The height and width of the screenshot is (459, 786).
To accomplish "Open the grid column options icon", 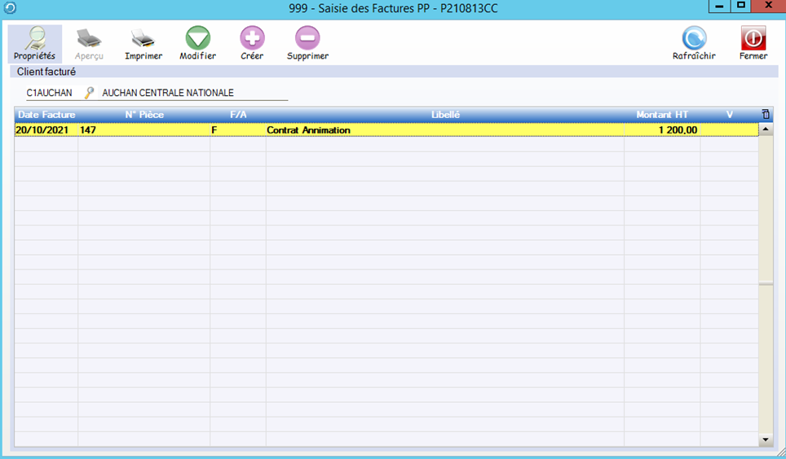I will coord(765,115).
